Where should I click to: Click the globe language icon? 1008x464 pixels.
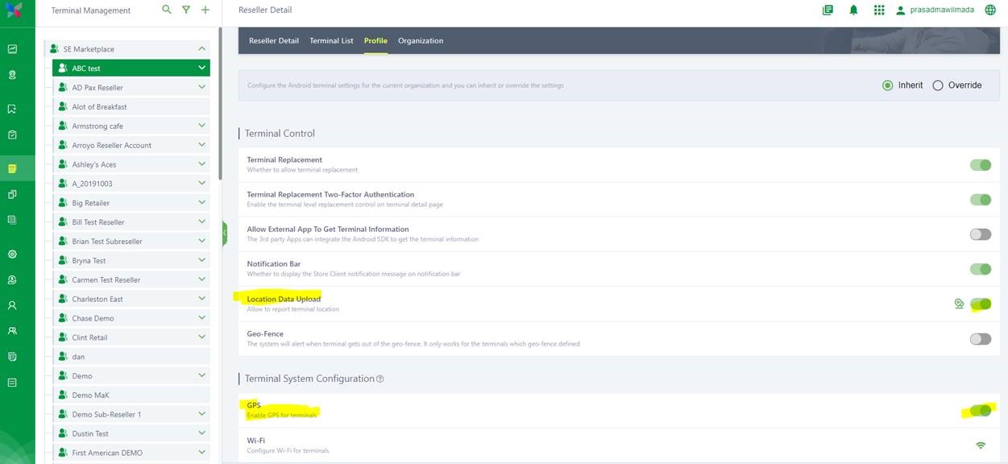tap(991, 10)
